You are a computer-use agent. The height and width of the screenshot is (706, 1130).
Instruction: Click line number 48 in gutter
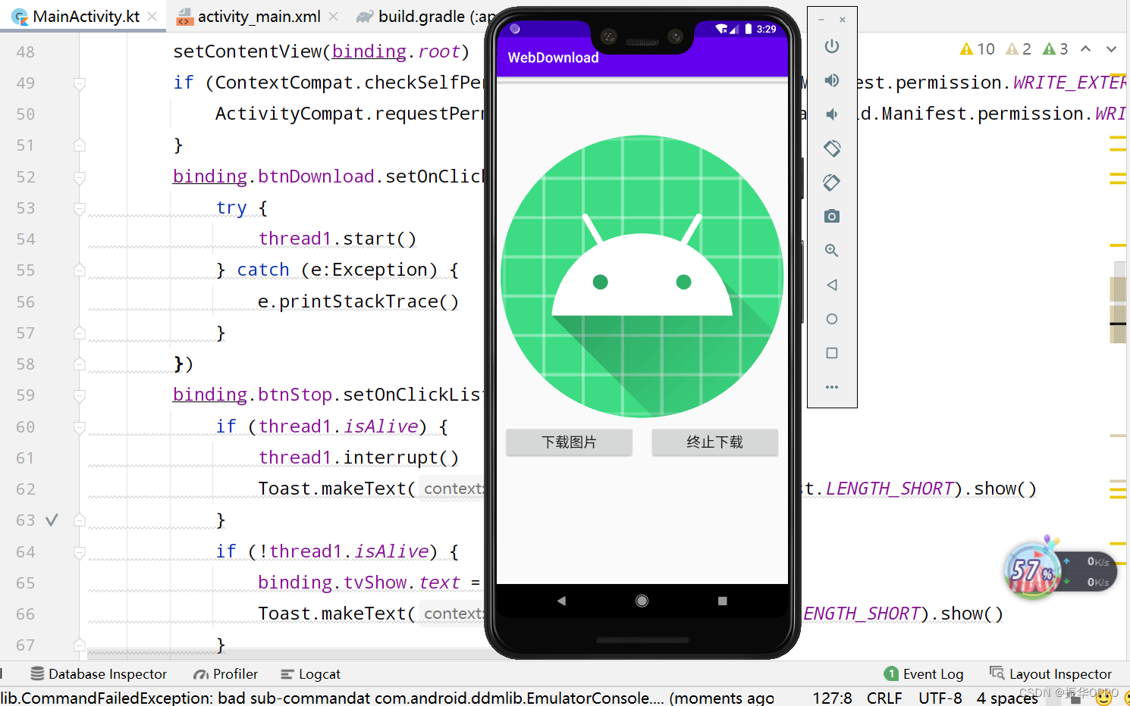tap(26, 52)
